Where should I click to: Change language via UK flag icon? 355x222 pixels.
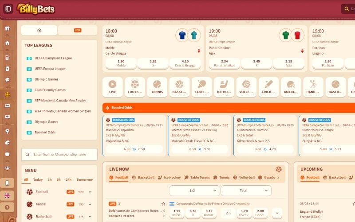point(7,195)
